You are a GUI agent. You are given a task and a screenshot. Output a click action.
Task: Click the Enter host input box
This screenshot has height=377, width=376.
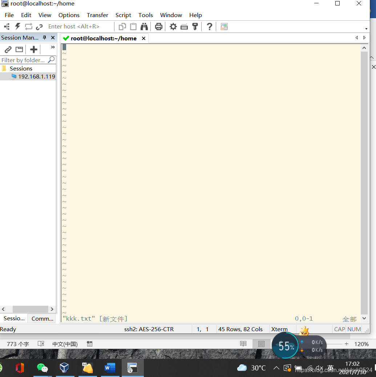coord(79,27)
